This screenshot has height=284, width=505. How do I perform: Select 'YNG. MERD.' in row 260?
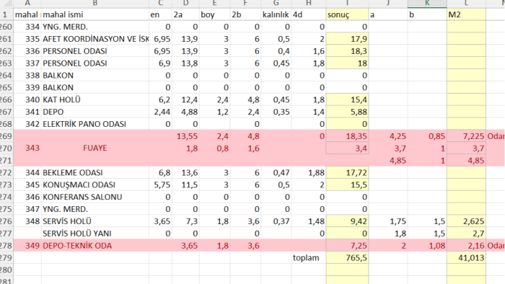95,27
